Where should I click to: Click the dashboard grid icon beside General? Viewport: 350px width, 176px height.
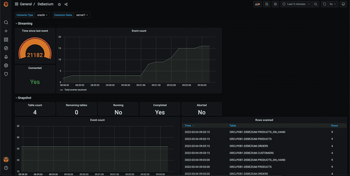16,4
